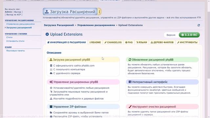Click sitemap icon beside Изучайте подробности

[x=51, y=99]
